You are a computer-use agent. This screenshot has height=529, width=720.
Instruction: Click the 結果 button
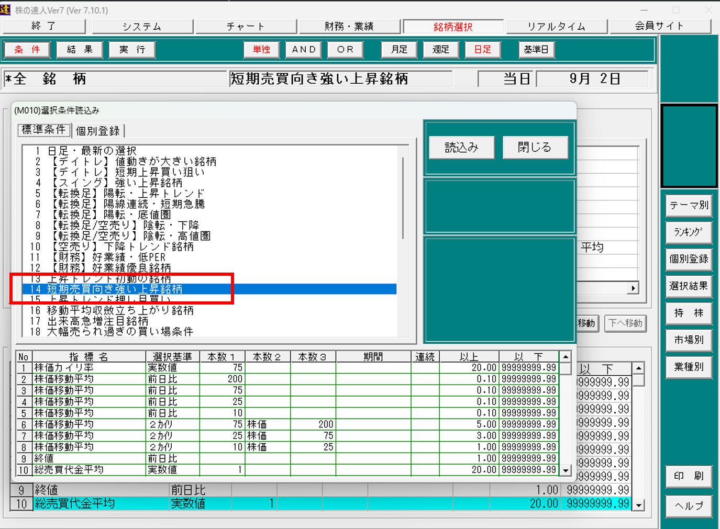coord(80,49)
